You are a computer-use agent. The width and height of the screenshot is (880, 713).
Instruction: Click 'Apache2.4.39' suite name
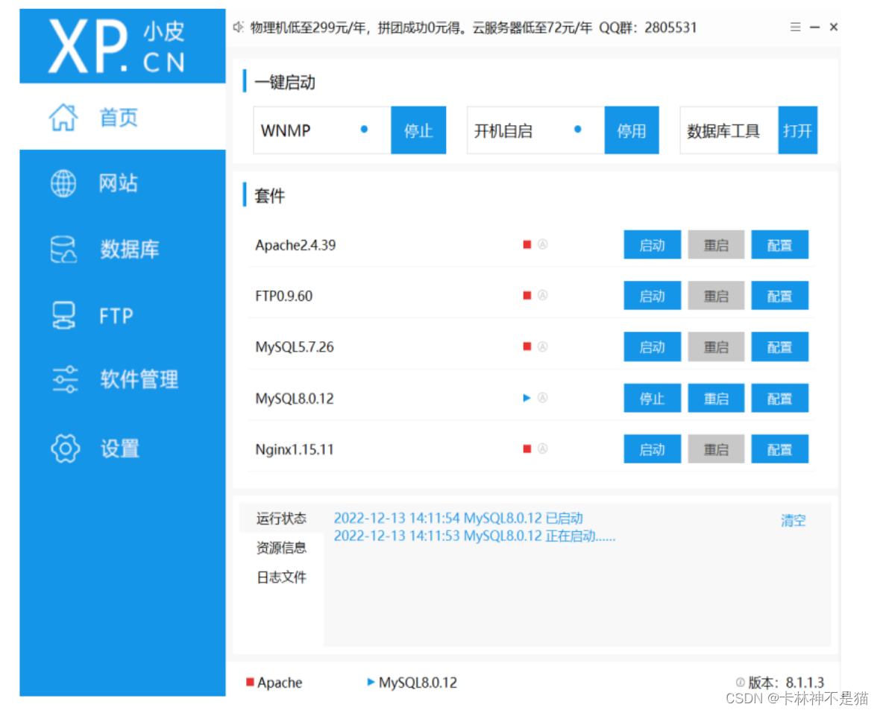(295, 245)
